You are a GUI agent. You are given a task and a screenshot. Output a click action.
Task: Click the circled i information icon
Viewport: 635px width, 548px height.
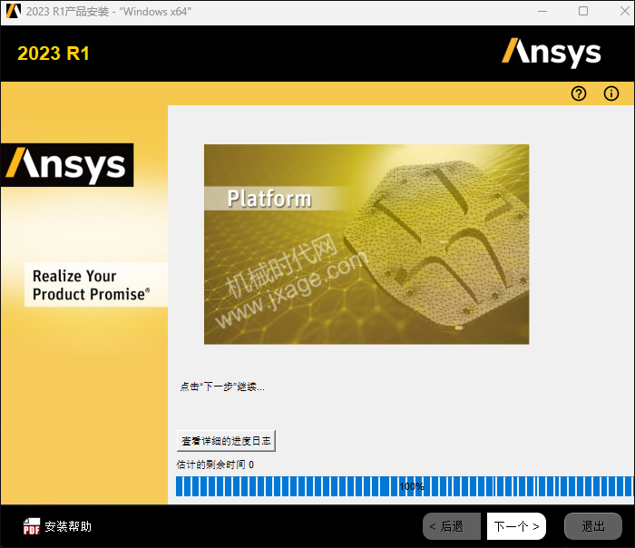[x=611, y=93]
